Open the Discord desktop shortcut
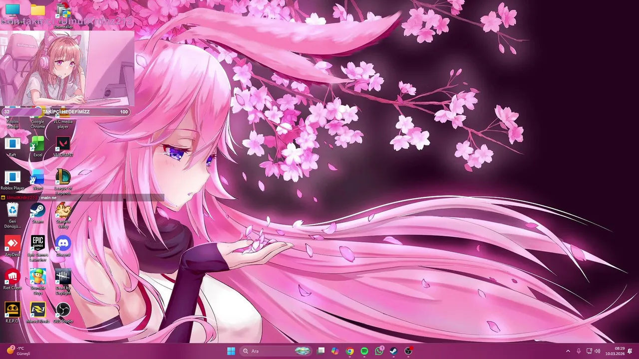This screenshot has height=359, width=639. [x=63, y=247]
